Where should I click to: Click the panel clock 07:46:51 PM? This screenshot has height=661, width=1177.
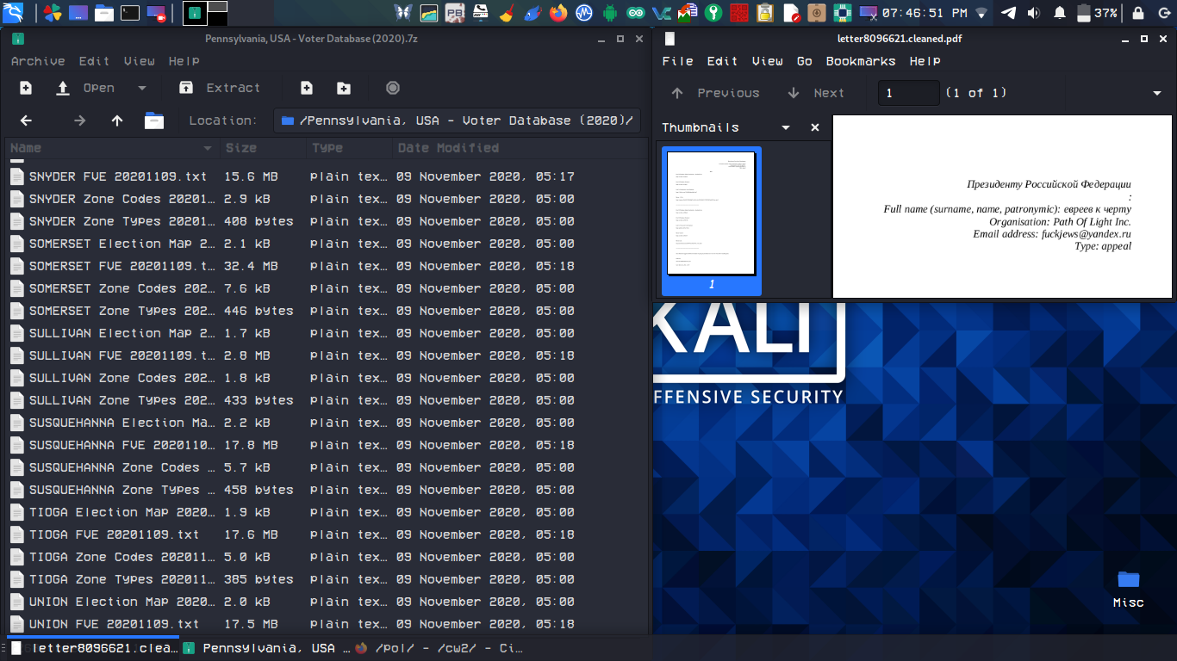(924, 13)
